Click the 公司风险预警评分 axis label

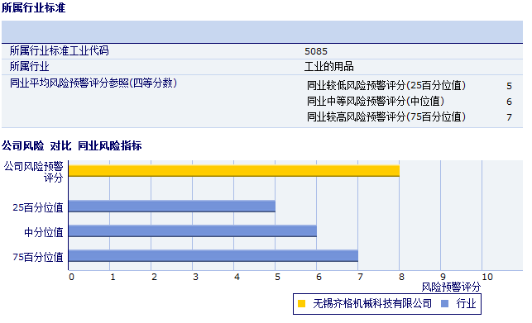point(34,172)
